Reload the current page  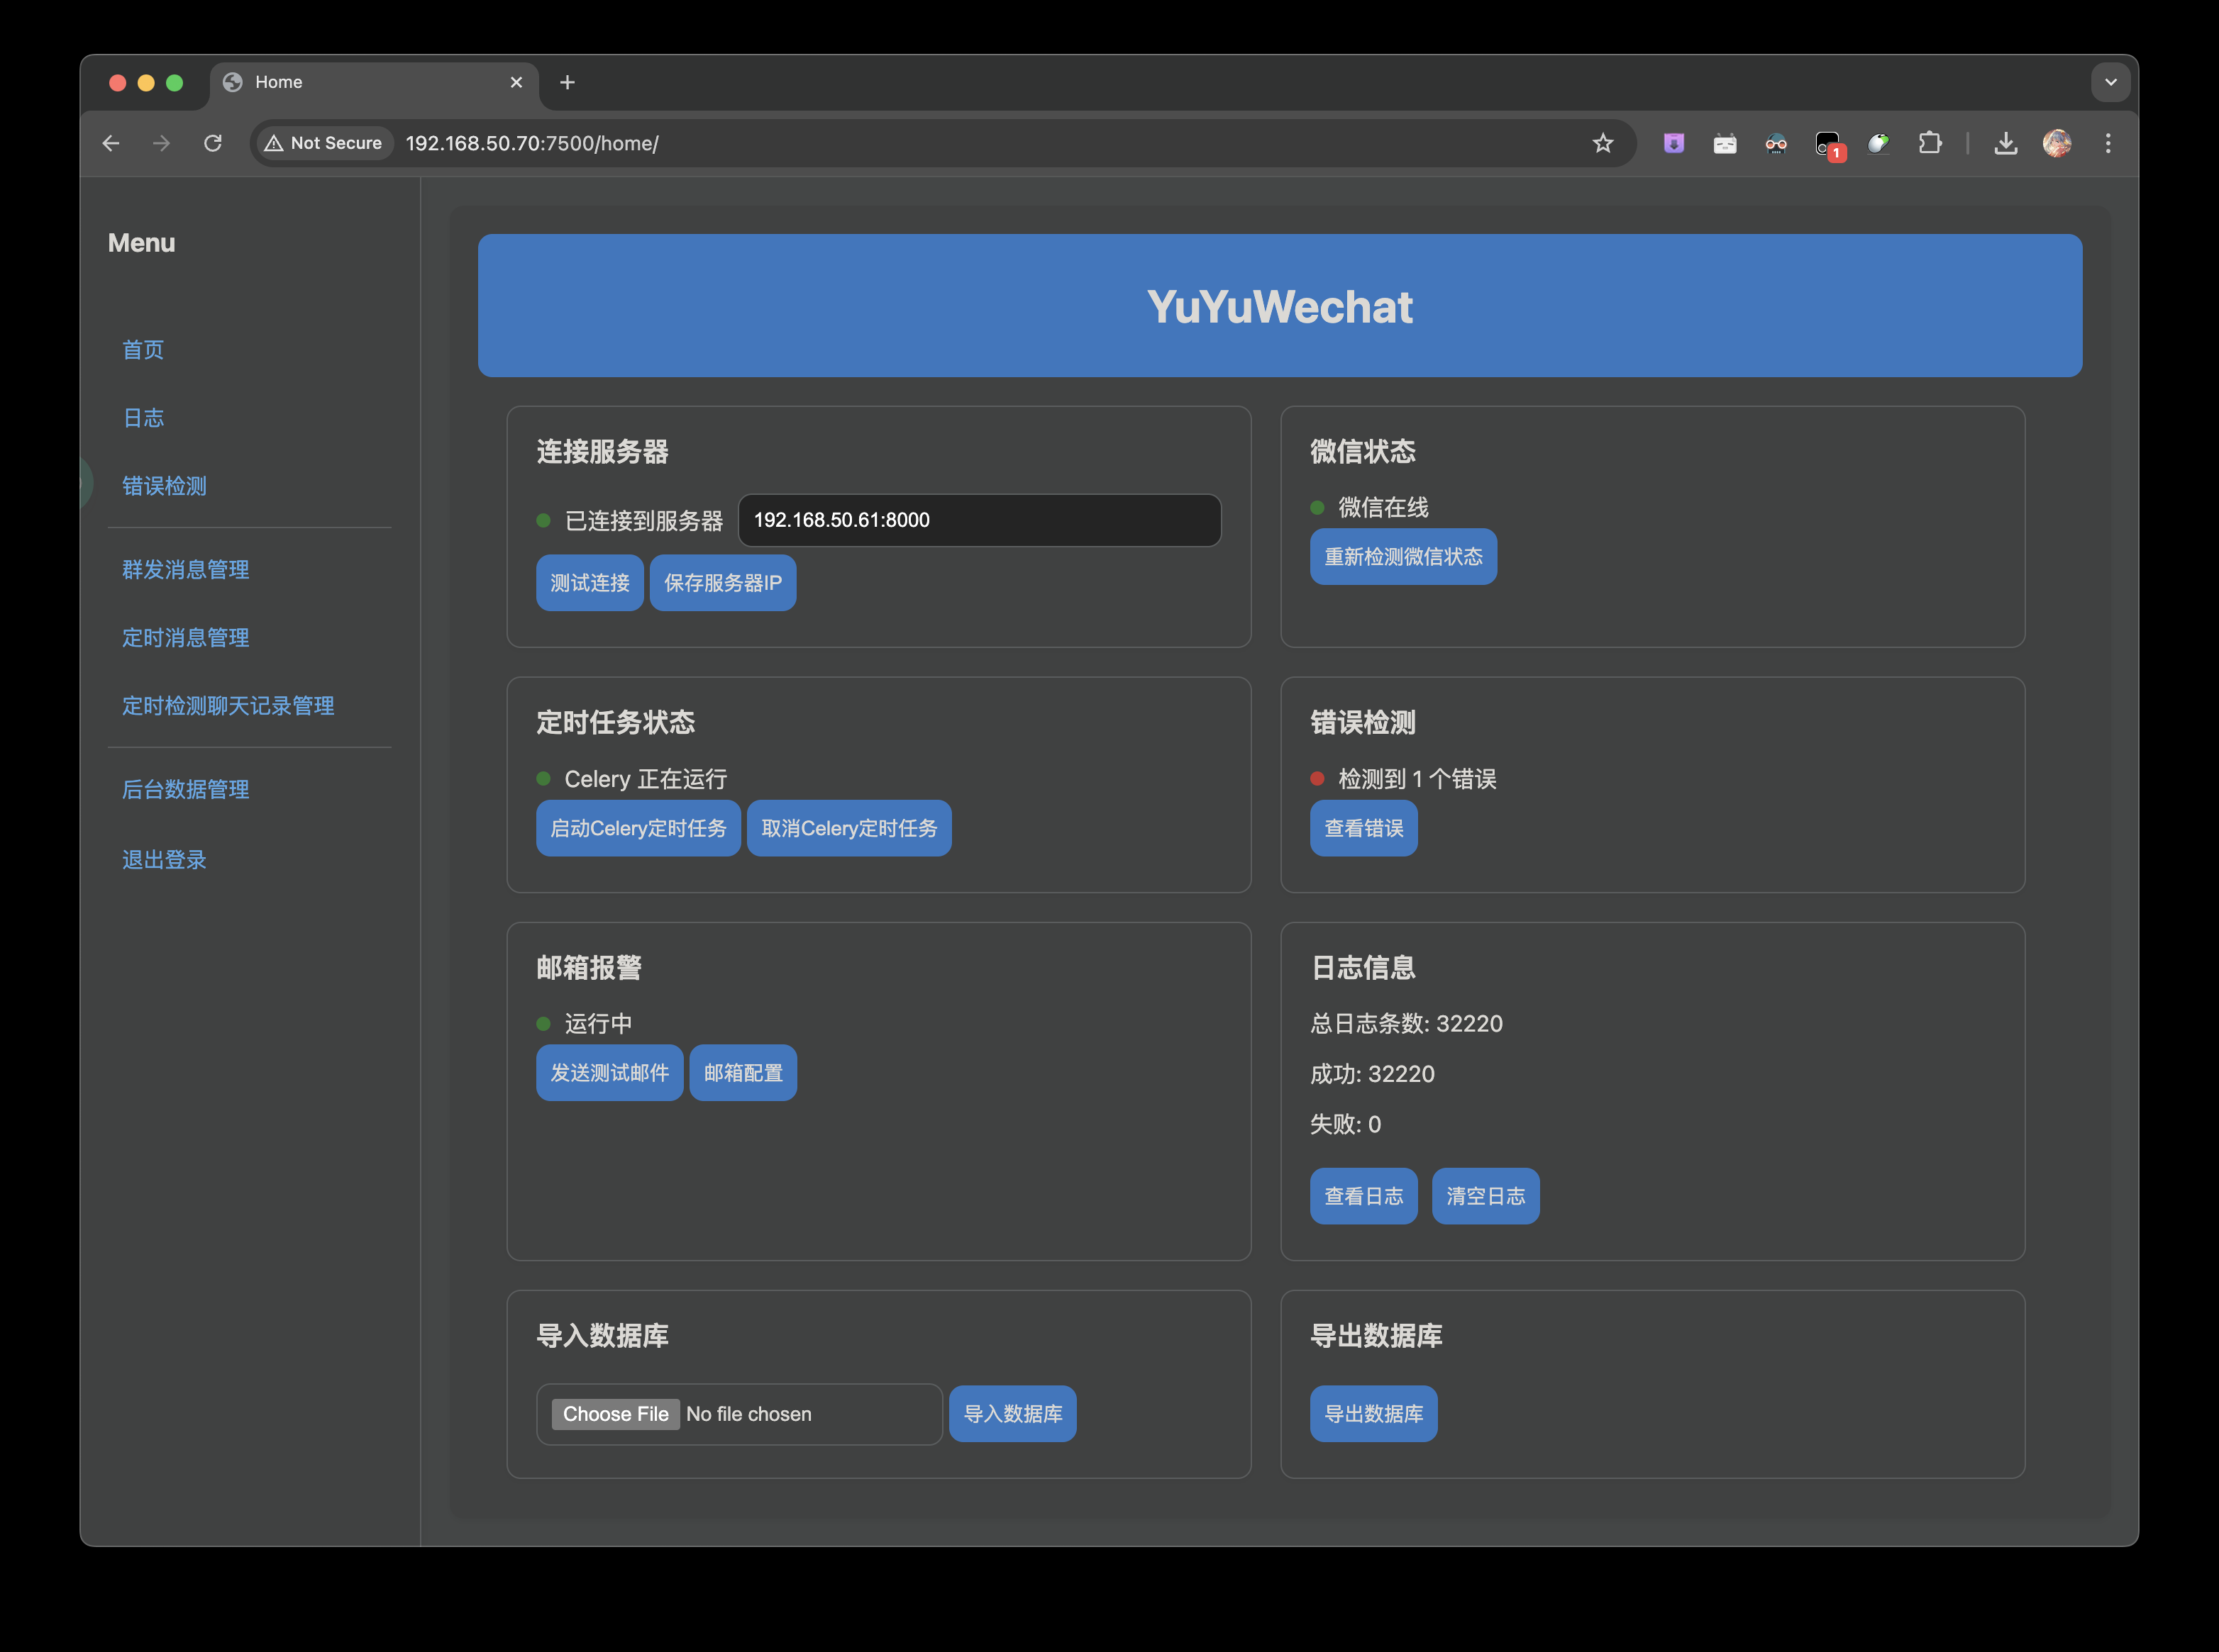(x=212, y=143)
